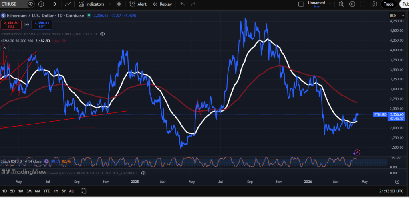409x198 pixels.
Task: Take a chart snapshot with camera icon
Action: pyautogui.click(x=374, y=4)
